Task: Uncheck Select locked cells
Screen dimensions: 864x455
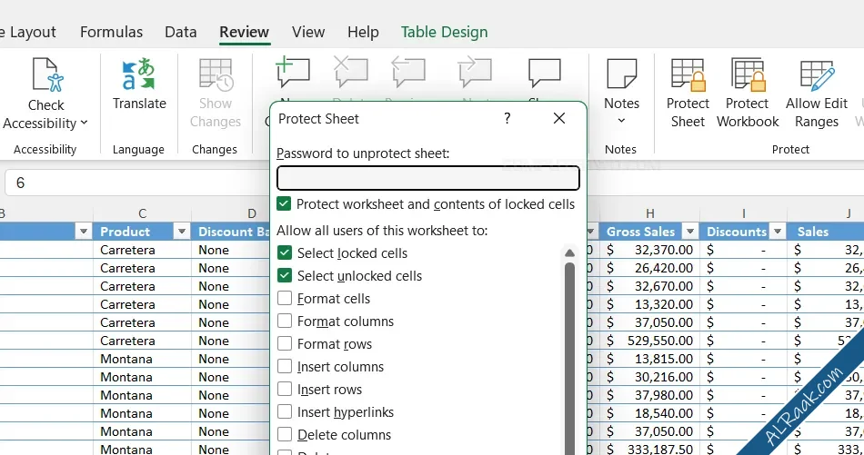Action: click(x=285, y=253)
